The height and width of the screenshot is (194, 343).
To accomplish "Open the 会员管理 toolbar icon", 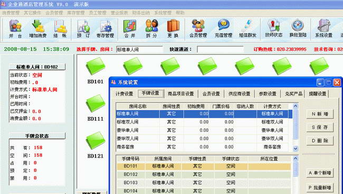I will (x=198, y=29).
